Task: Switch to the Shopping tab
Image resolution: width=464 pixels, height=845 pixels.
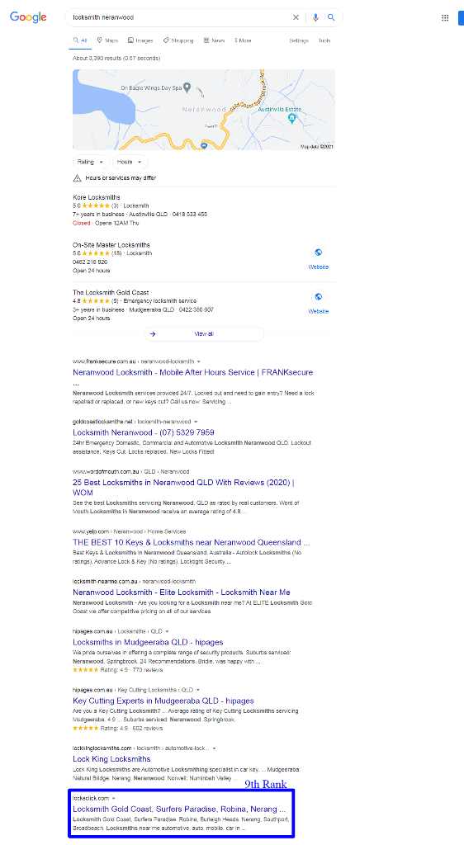Action: click(178, 40)
